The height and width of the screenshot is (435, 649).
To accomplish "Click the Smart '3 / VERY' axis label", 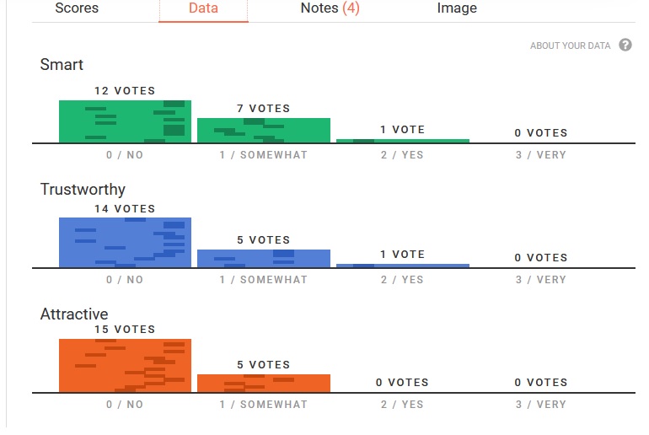I will click(541, 155).
